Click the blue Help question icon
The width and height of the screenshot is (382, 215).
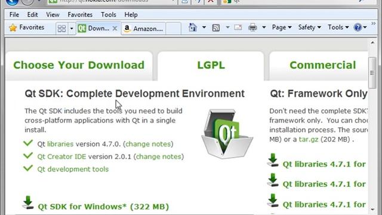pyautogui.click(x=358, y=27)
